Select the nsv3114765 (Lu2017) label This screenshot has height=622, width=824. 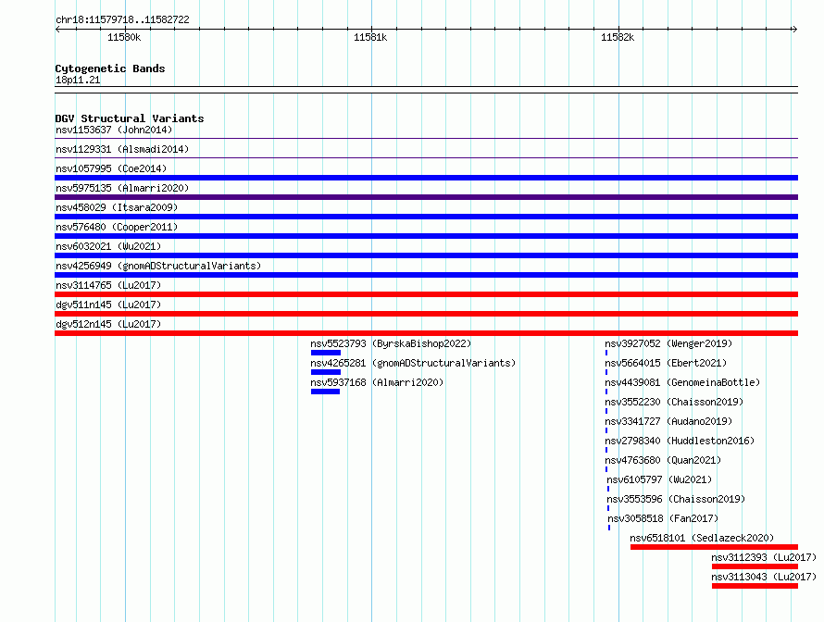(108, 285)
